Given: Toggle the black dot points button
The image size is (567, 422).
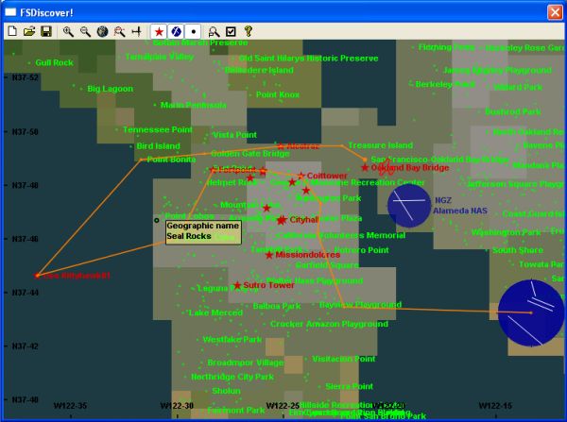Looking at the screenshot, I should tap(193, 31).
